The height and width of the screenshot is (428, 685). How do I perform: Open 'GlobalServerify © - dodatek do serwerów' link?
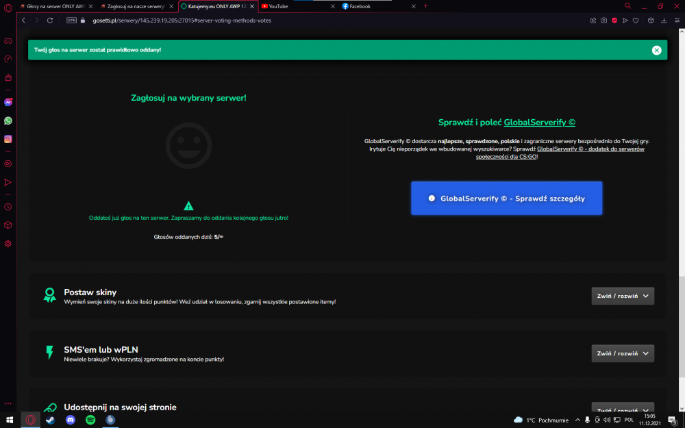[x=560, y=153]
